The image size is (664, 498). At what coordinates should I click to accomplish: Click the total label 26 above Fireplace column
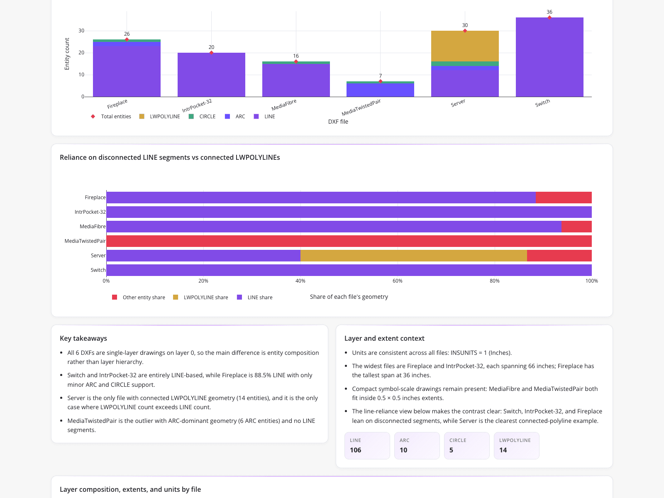(127, 34)
